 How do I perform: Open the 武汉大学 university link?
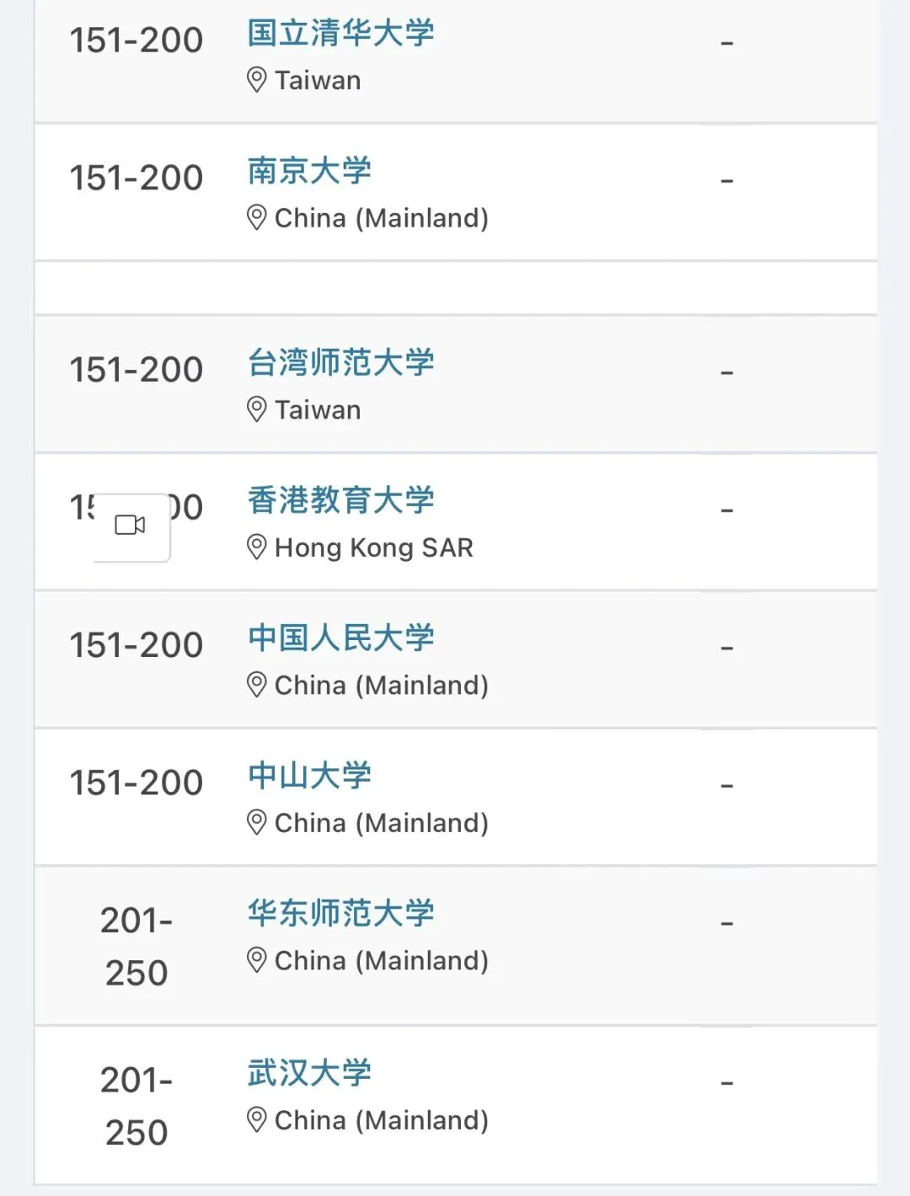tap(309, 1072)
